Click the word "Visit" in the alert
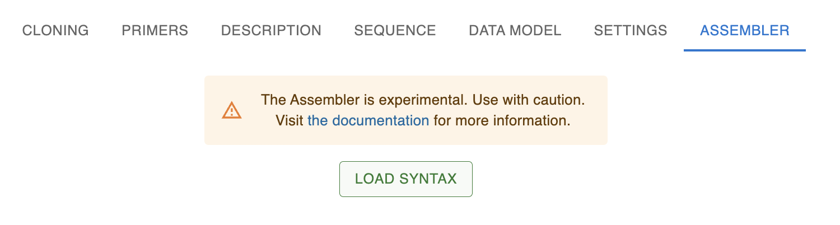 [290, 120]
